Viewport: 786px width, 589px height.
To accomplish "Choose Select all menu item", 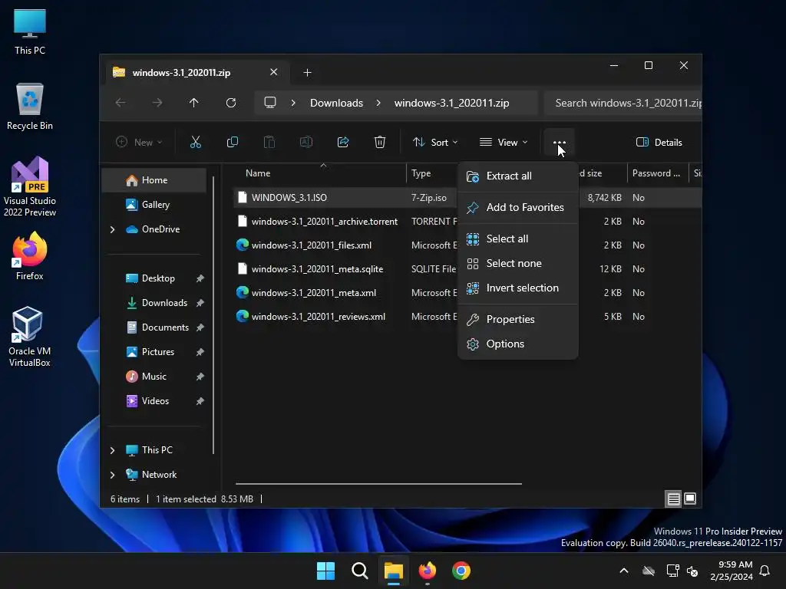I will click(x=518, y=239).
